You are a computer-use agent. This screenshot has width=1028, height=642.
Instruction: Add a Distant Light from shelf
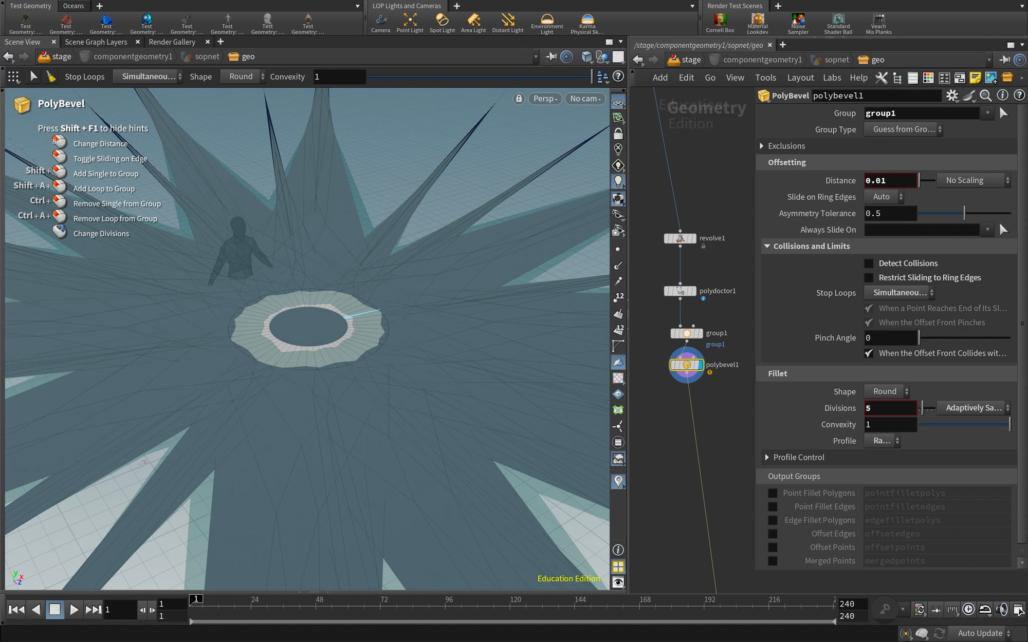pyautogui.click(x=507, y=23)
